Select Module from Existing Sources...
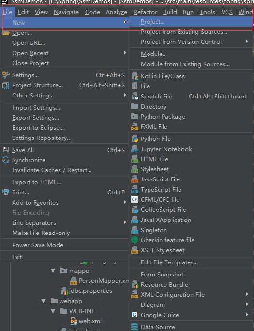254x331 pixels. [191, 64]
